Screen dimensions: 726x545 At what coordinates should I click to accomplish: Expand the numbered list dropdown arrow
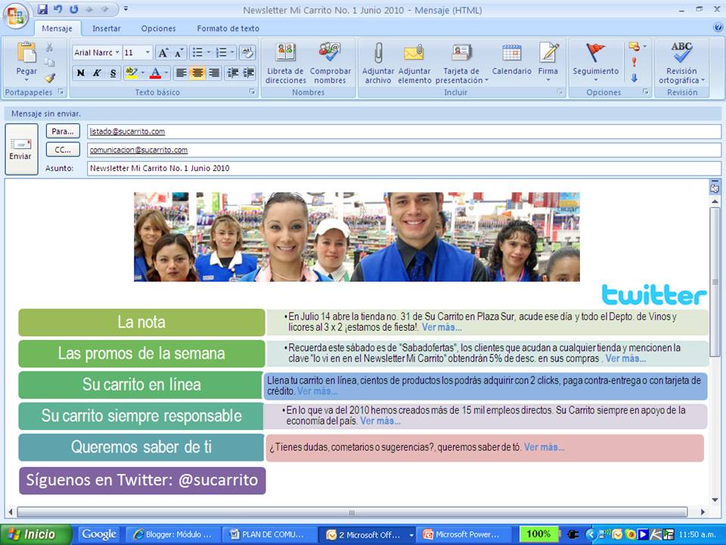click(232, 52)
